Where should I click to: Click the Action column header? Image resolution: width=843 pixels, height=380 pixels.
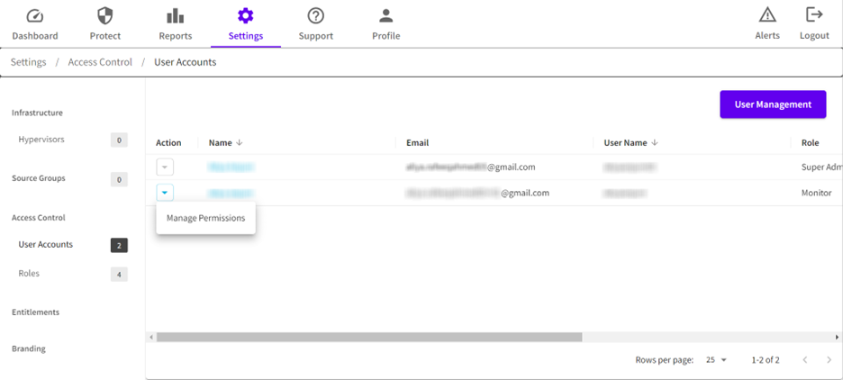(168, 142)
